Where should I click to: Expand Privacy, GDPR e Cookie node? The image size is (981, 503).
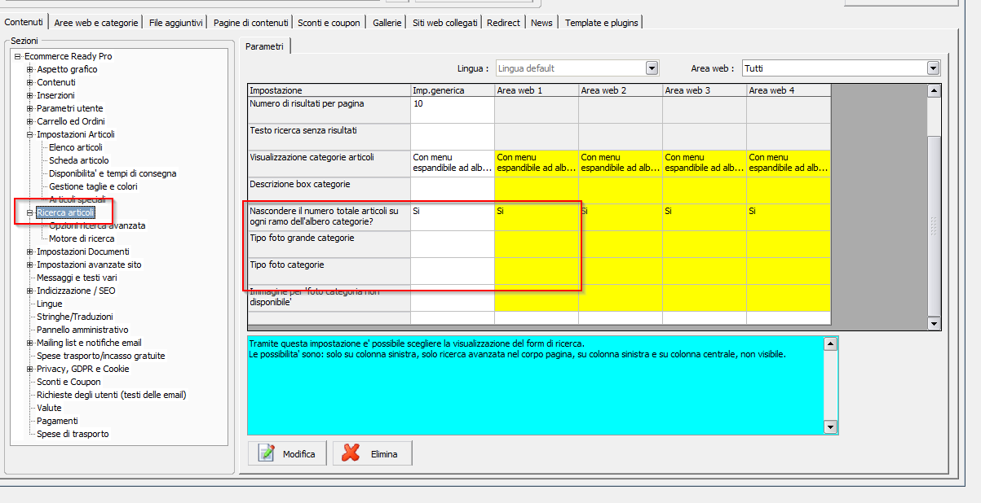click(30, 369)
